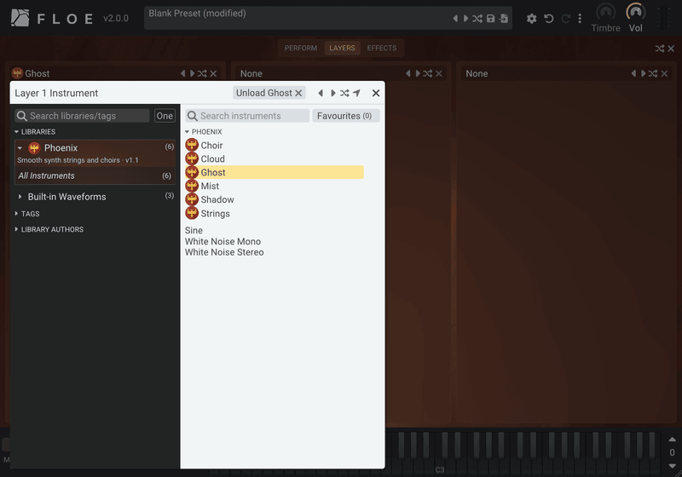The image size is (682, 477).
Task: Select the All Instruments filter row
Action: tap(95, 176)
